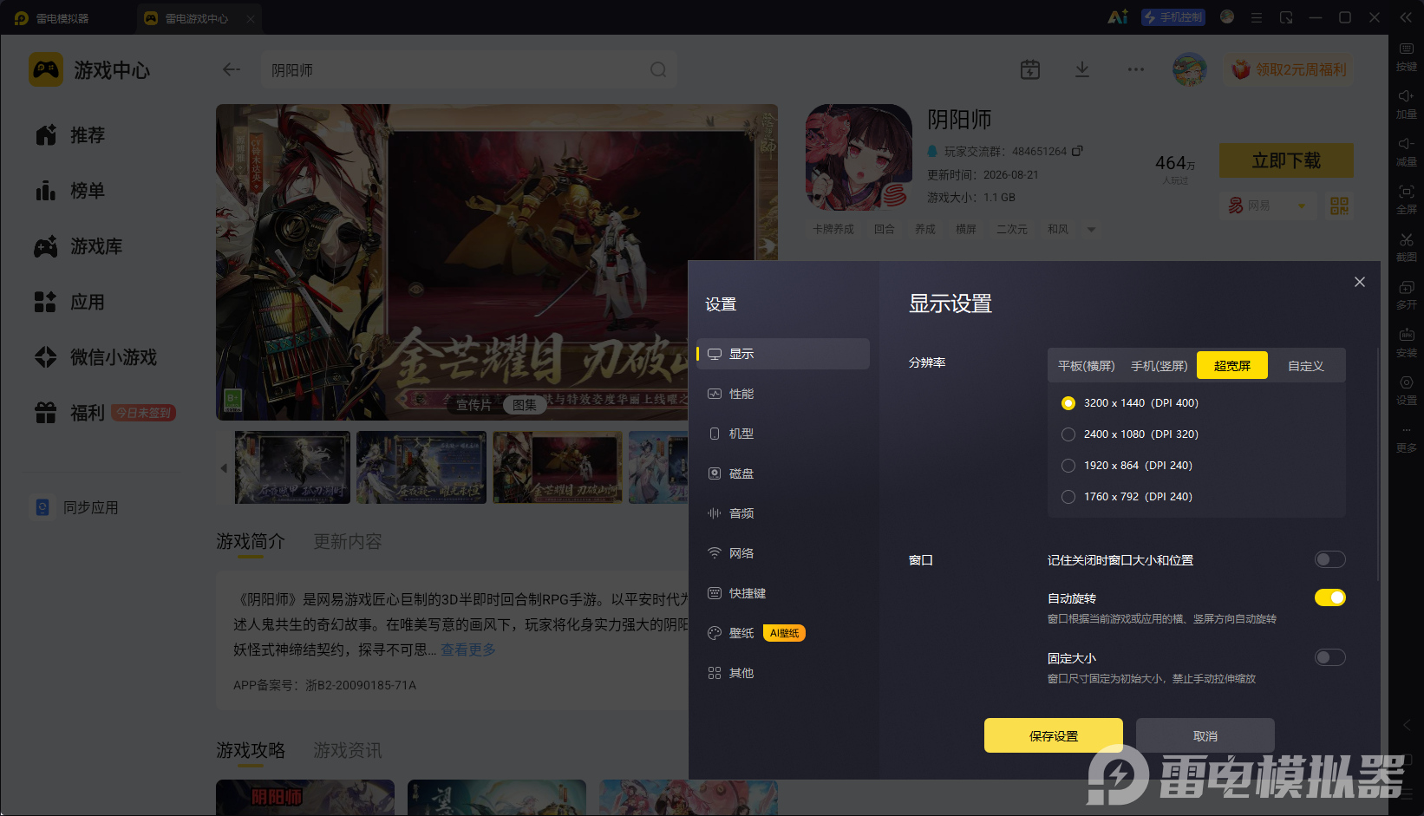The image size is (1424, 816).
Task: Click the 查看更多 link
Action: [x=468, y=650]
